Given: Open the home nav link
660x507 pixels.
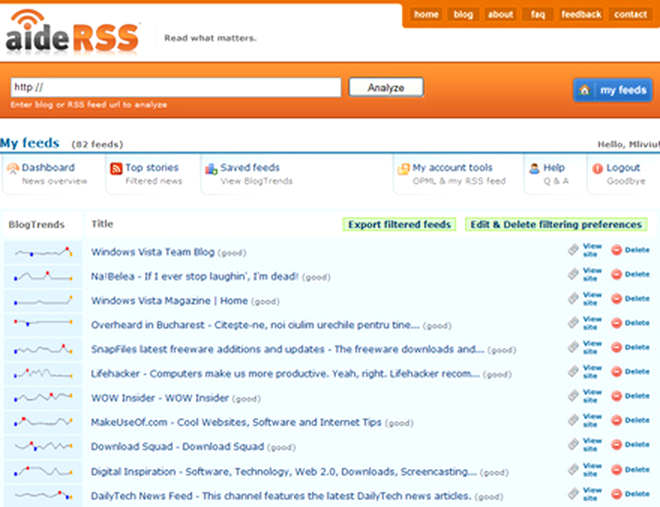Looking at the screenshot, I should click(426, 14).
